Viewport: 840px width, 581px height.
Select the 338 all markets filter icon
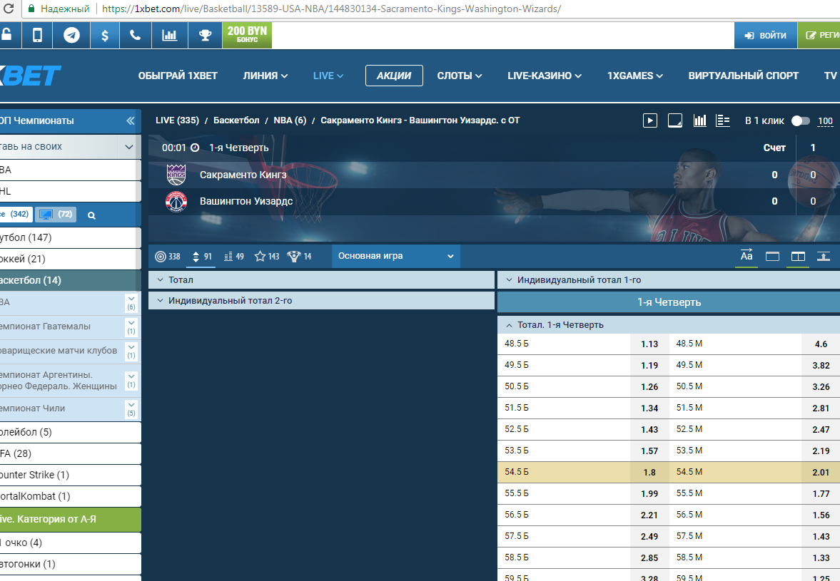pyautogui.click(x=168, y=256)
